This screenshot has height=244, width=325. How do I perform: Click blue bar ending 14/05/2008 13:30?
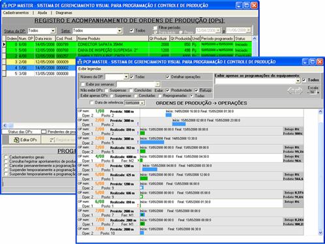[152, 142]
